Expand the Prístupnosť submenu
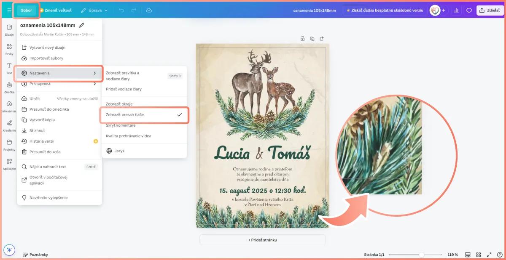The image size is (506, 260). tap(59, 84)
